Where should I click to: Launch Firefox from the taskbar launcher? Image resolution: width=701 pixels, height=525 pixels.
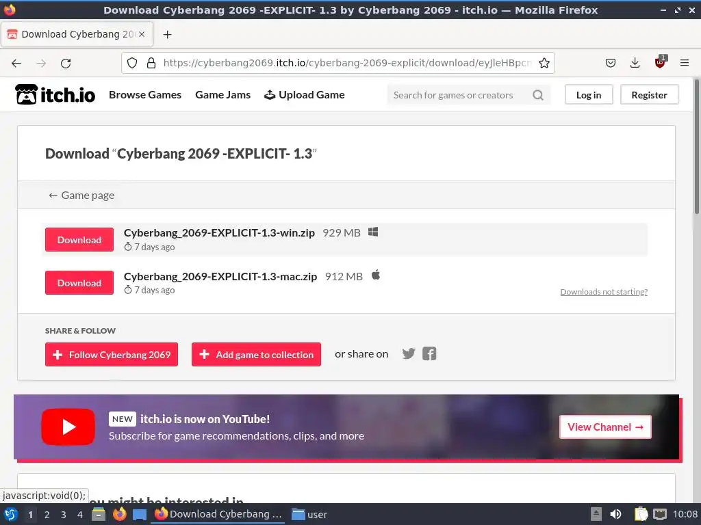pyautogui.click(x=119, y=514)
